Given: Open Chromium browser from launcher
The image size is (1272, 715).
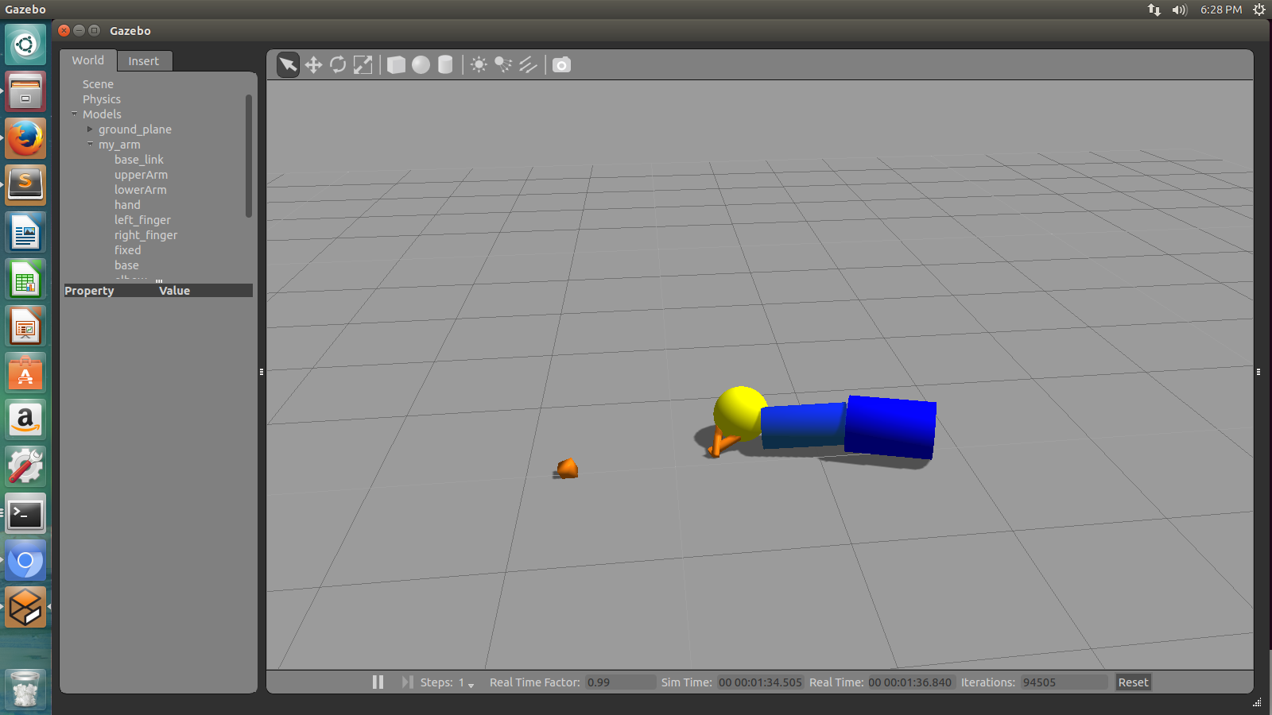Looking at the screenshot, I should click(x=25, y=560).
